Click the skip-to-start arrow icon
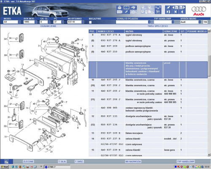The height and width of the screenshot is (169, 211). pyautogui.click(x=175, y=12)
